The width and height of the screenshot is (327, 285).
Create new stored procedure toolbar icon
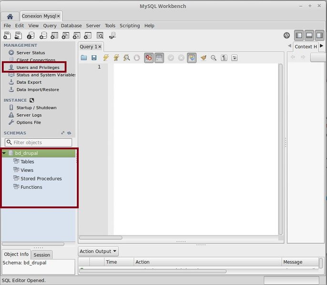coord(77,35)
